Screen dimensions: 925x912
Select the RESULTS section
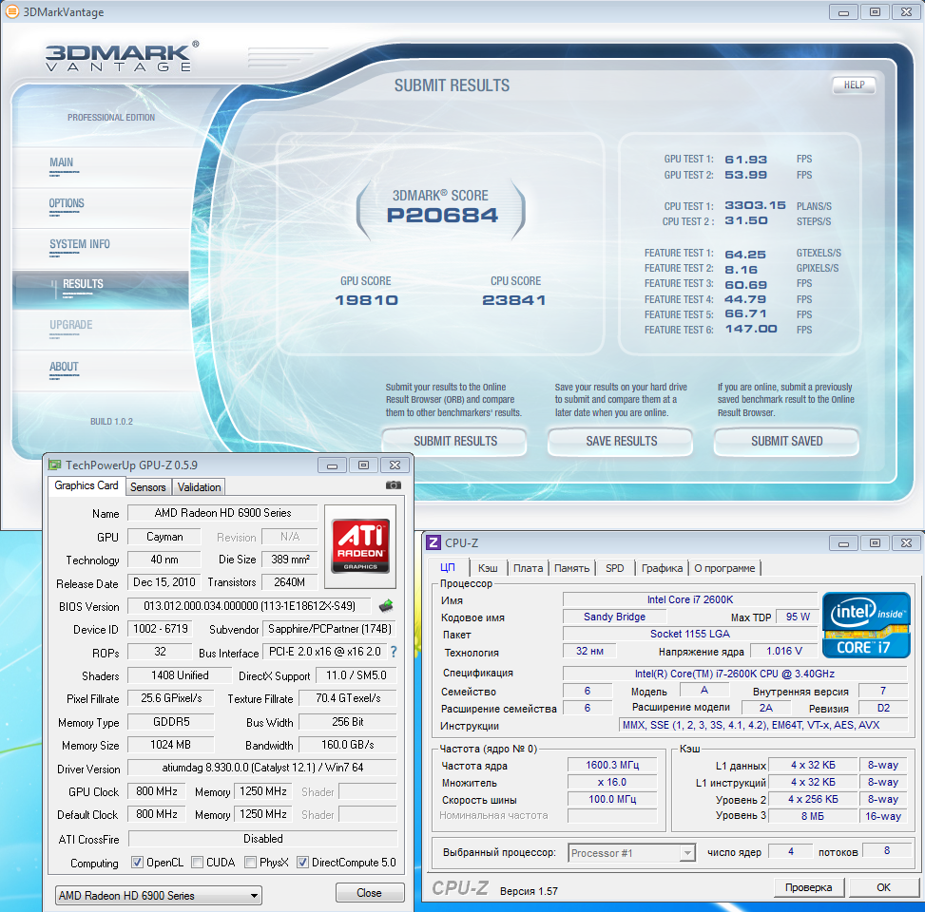[x=100, y=290]
